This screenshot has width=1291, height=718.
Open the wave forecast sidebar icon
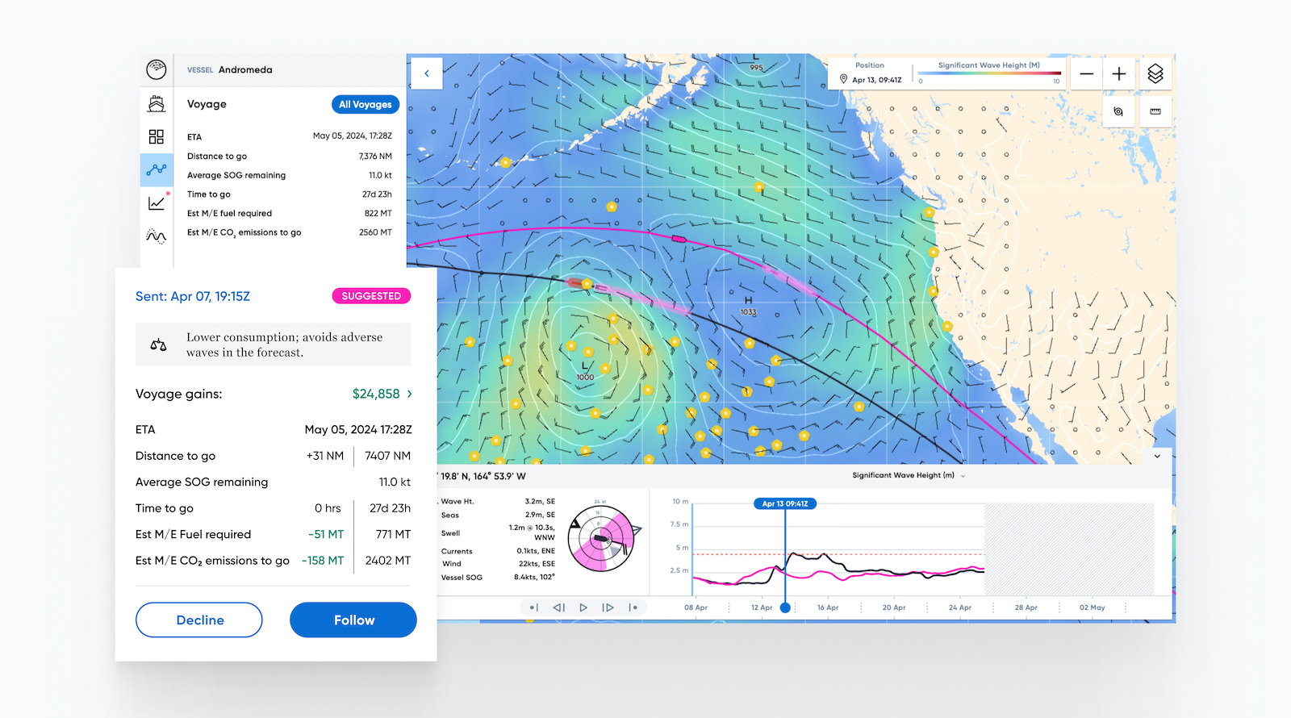click(157, 236)
